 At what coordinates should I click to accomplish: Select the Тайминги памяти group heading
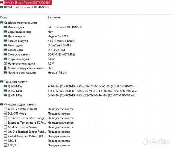16,82
